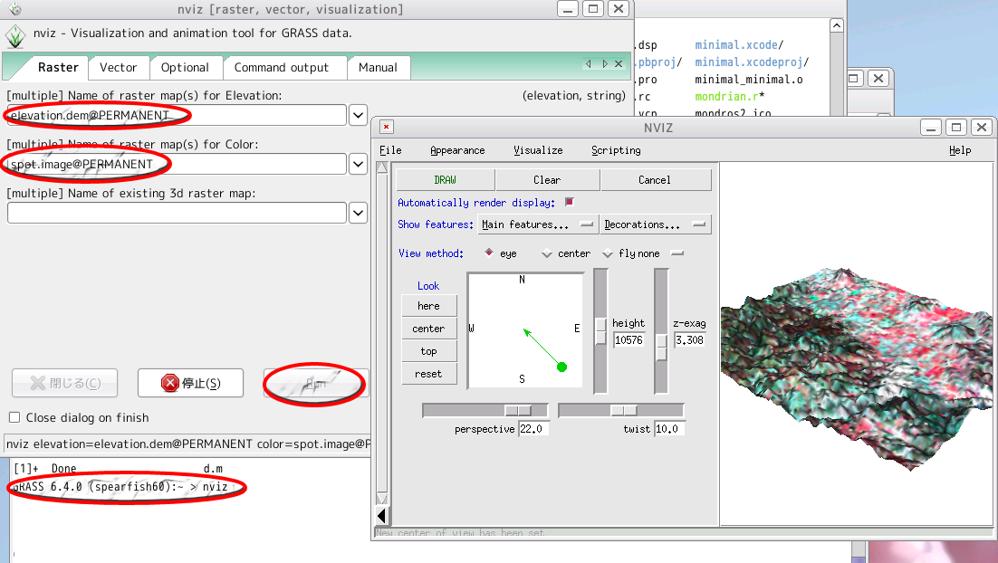Viewport: 998px width, 563px height.
Task: Toggle 'Automatically render display' checkbox
Action: coord(570,203)
